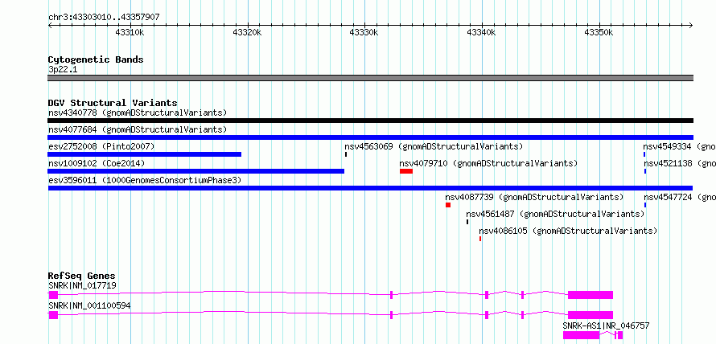Image resolution: width=716 pixels, height=344 pixels.
Task: Open the esv3596011 1000GenomesConsortiumPhase3 label
Action: [x=145, y=180]
